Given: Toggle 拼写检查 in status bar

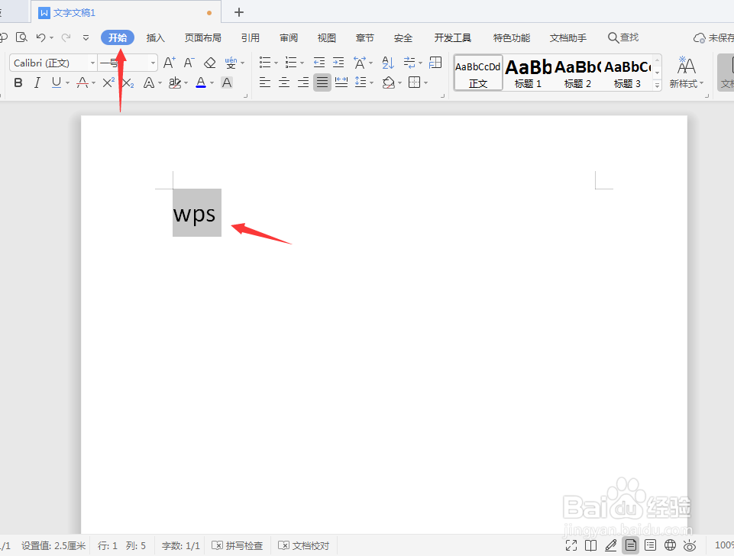Looking at the screenshot, I should 238,546.
